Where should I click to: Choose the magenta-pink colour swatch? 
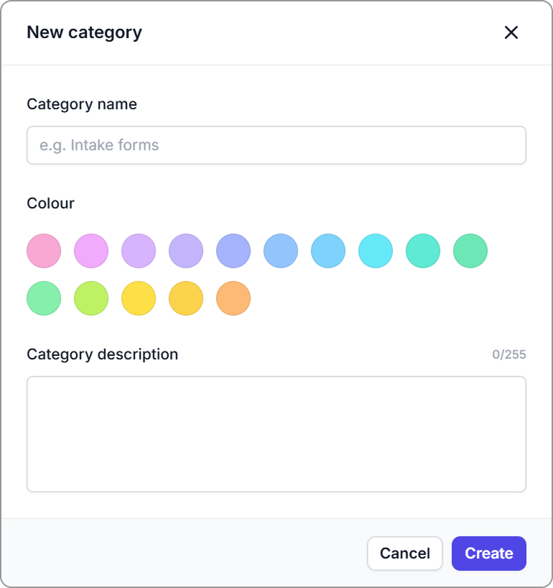[x=91, y=251]
